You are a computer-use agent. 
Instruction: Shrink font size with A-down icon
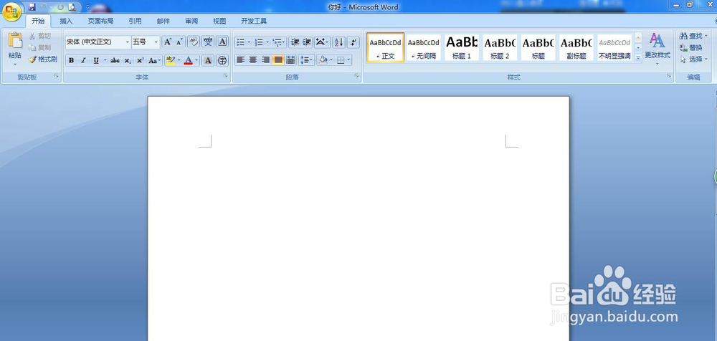click(179, 42)
